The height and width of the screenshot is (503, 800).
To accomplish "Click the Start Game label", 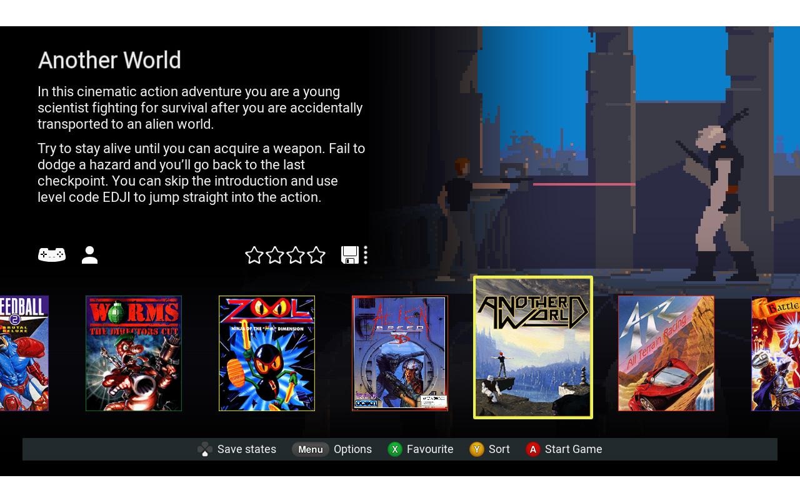I will tap(573, 449).
